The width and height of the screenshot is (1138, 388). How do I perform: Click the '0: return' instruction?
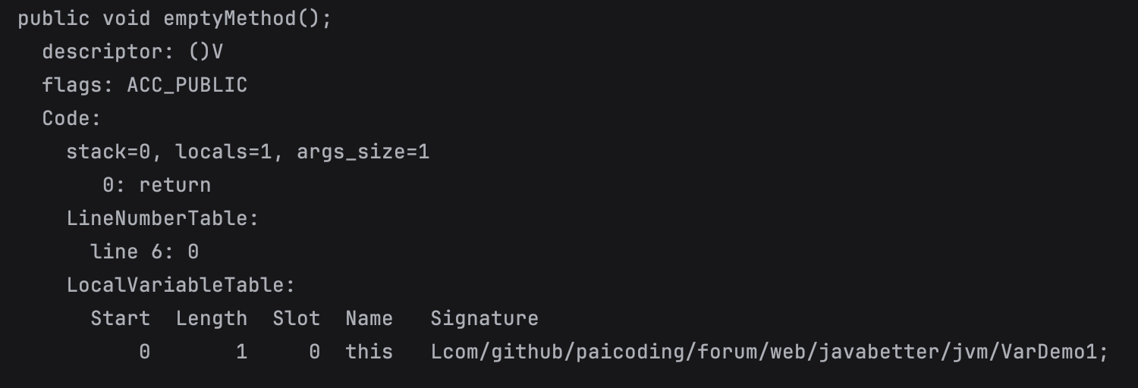click(157, 186)
